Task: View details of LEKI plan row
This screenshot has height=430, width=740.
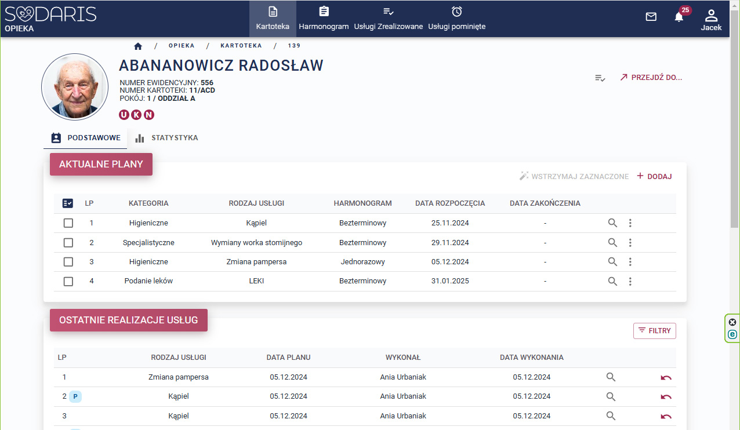Action: point(612,281)
